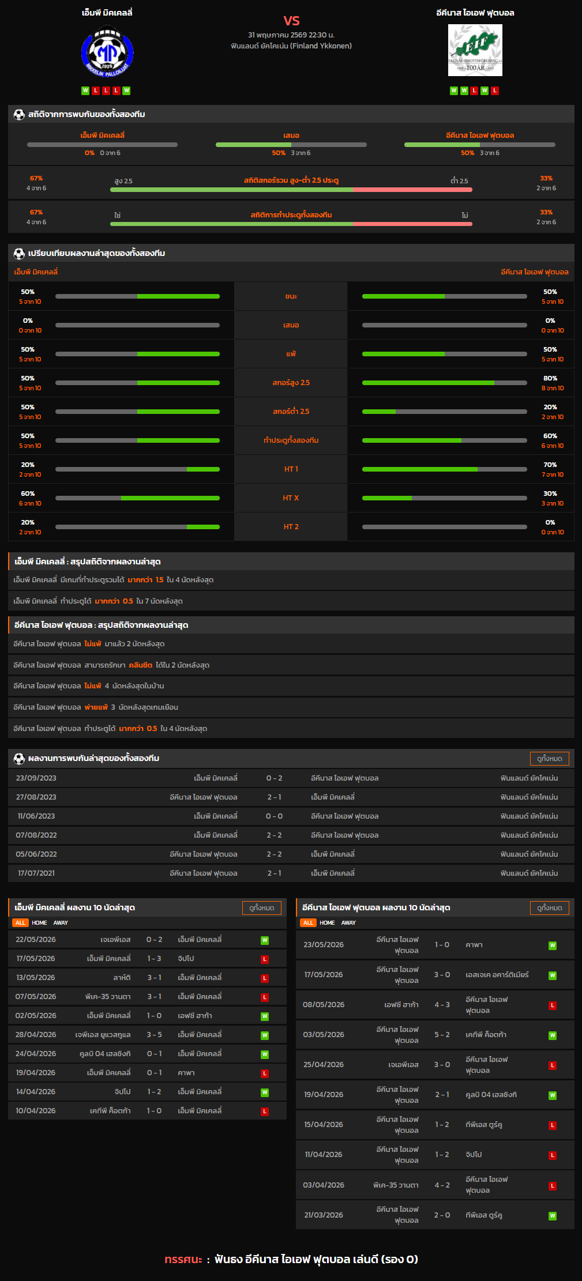This screenshot has width=582, height=1281.
Task: Select AWAY tab in MP Mikkeli last 10 matches
Action: point(61,923)
